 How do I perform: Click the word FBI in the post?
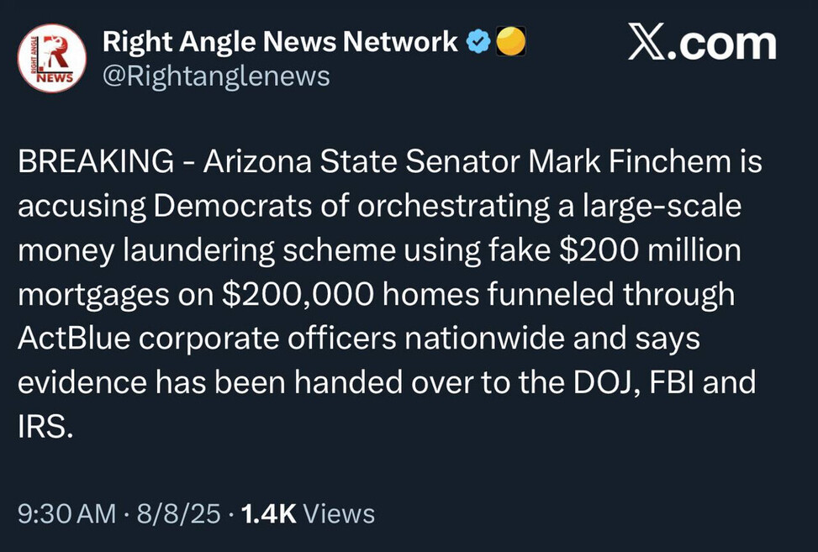coord(671,384)
